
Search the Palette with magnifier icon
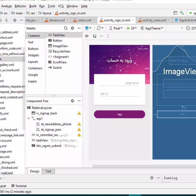[x=66, y=28]
